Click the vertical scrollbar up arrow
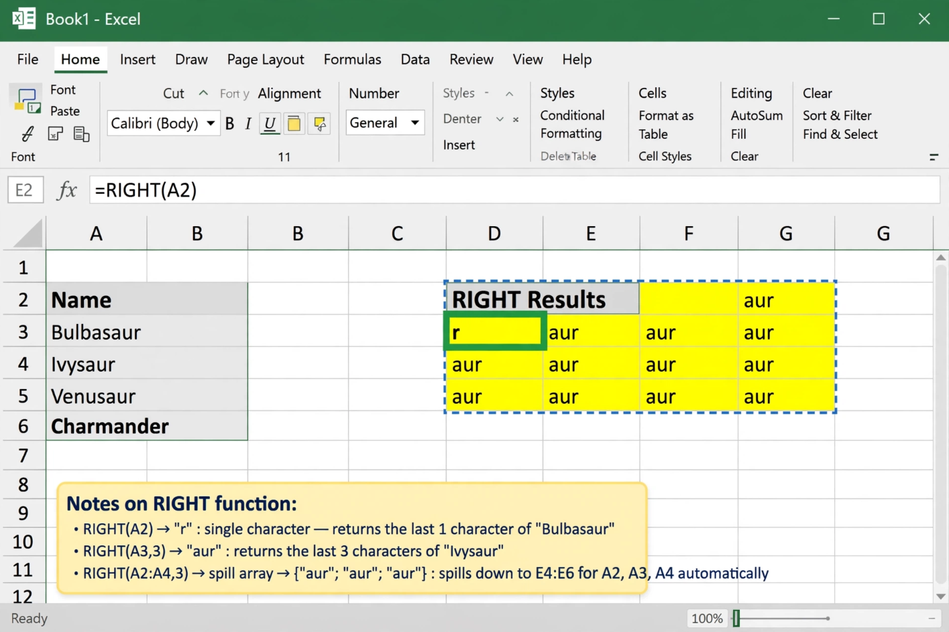 pos(941,258)
